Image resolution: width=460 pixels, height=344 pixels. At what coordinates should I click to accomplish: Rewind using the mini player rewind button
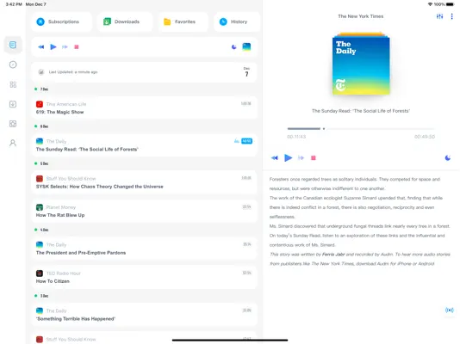pos(41,46)
